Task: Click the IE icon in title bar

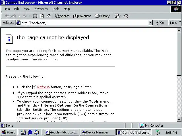Action: coord(3,3)
